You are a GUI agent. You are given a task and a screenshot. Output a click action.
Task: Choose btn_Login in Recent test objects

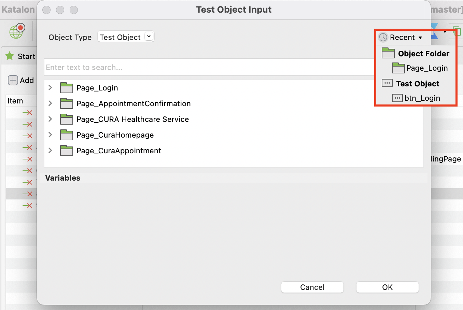(422, 98)
